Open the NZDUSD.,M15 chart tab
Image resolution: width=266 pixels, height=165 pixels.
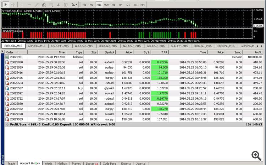pyautogui.click(x=132, y=46)
